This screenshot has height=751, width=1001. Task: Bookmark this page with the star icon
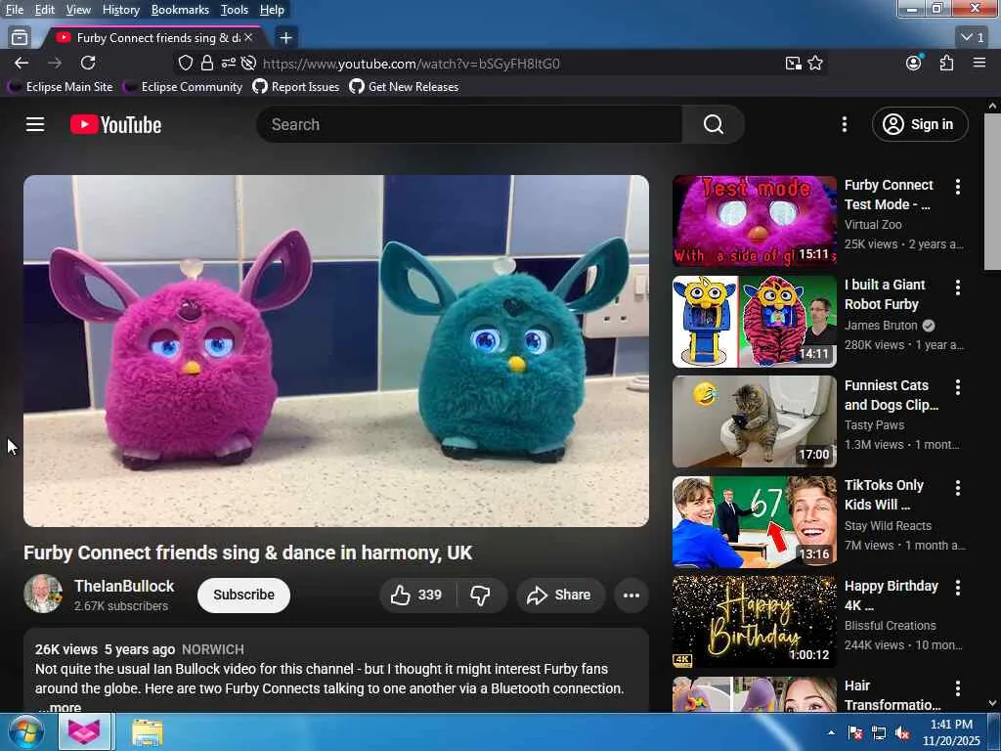pos(815,64)
